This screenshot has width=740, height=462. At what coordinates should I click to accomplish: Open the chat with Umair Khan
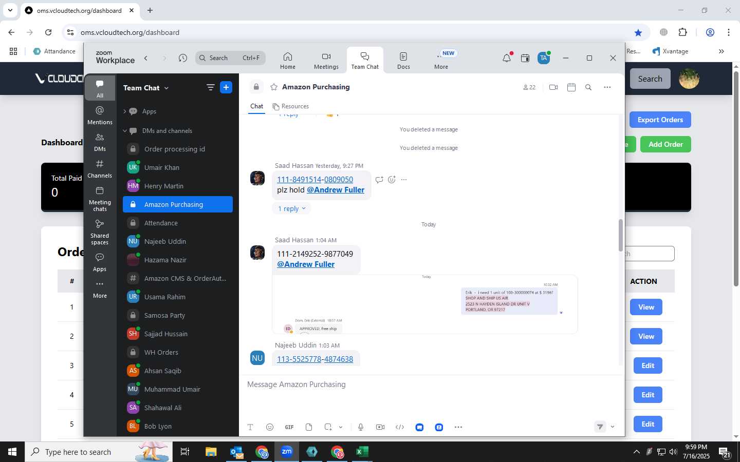pos(178,167)
